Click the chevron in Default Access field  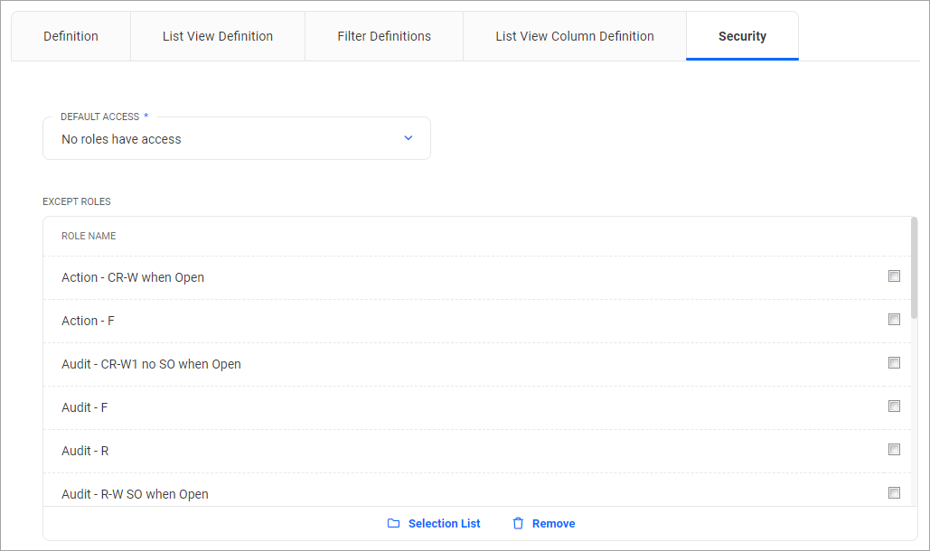[409, 138]
